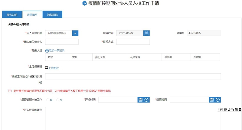Image resolution: width=242 pixels, height=130 pixels.
Task: Click the 用人单位负责人 input field
Action: pyautogui.click(x=62, y=42)
